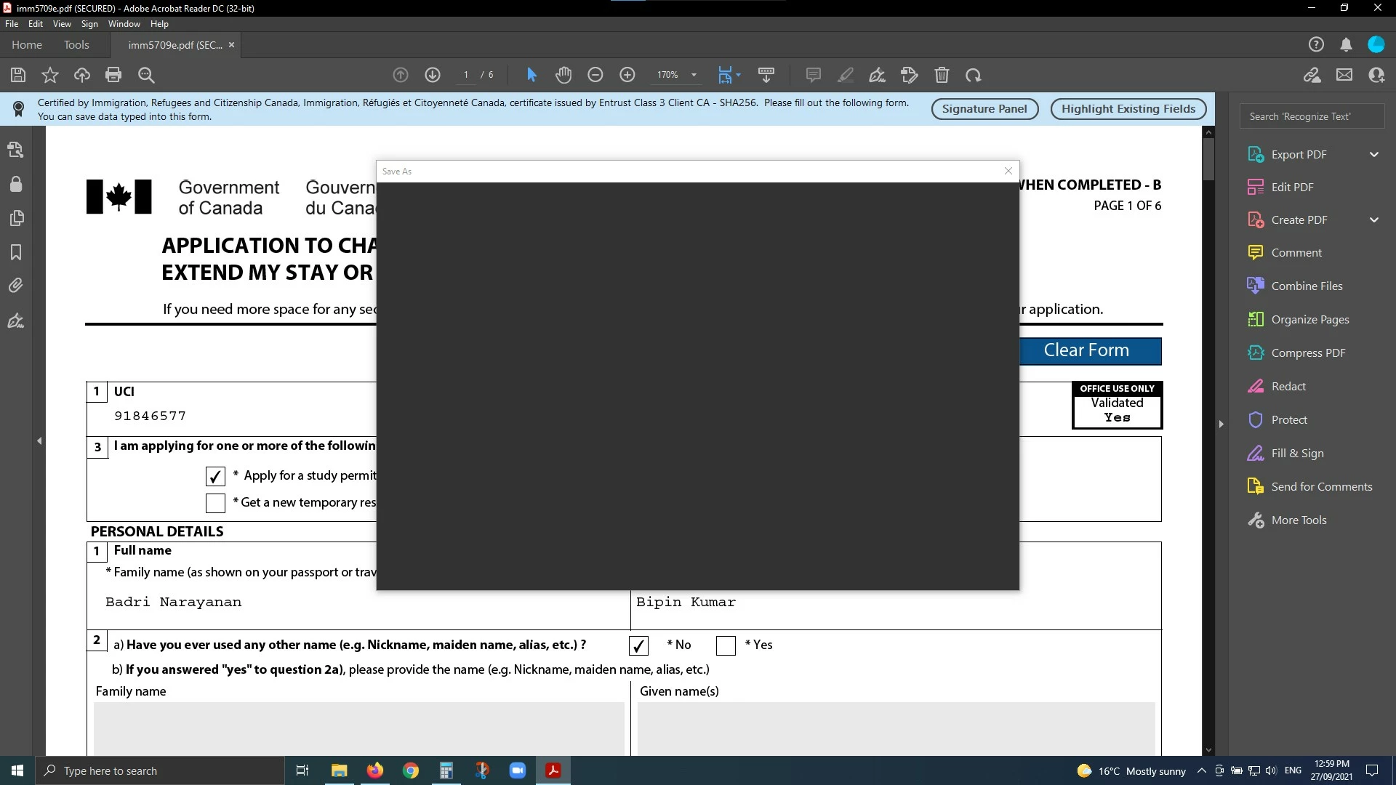Click the Delete trash icon in toolbar
Image resolution: width=1396 pixels, height=785 pixels.
tap(942, 75)
